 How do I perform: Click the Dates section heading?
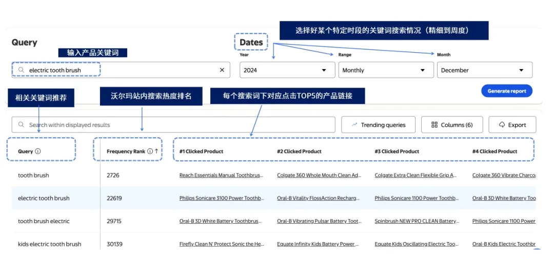click(251, 42)
